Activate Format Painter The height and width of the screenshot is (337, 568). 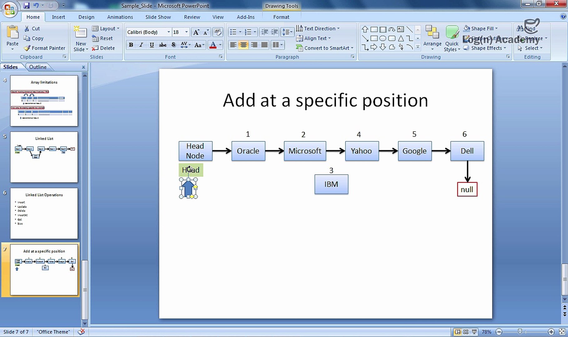coord(44,48)
